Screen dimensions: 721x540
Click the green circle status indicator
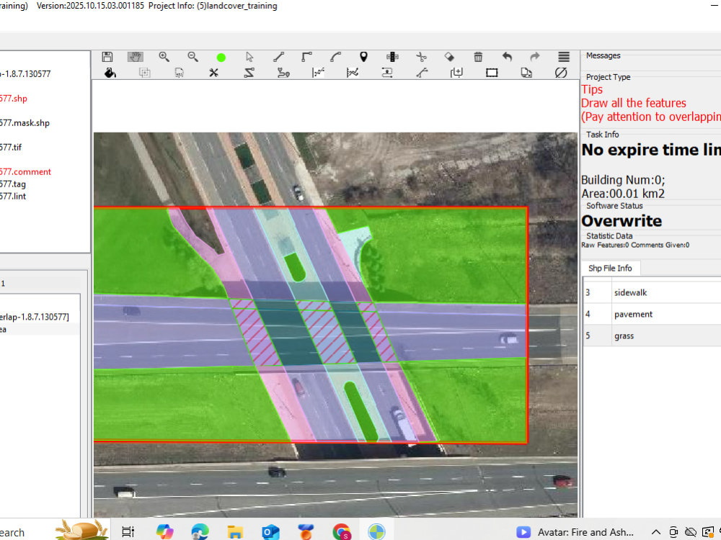point(221,57)
